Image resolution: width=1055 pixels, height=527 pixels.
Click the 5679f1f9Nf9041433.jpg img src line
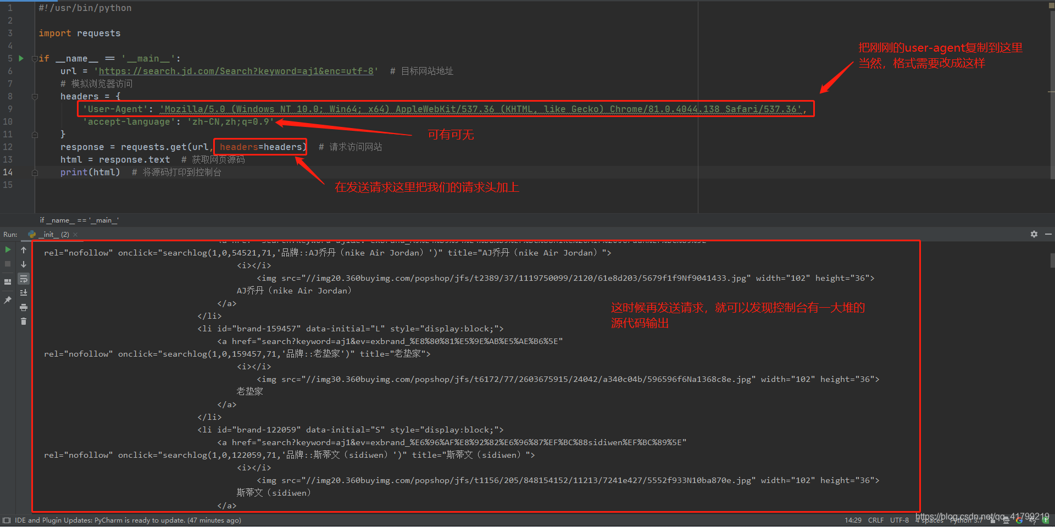(x=565, y=278)
